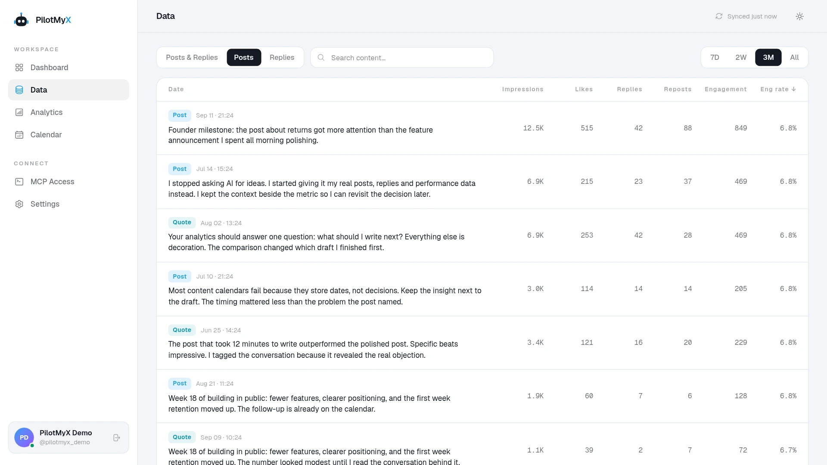Sort by the Engagement column header

(x=726, y=90)
